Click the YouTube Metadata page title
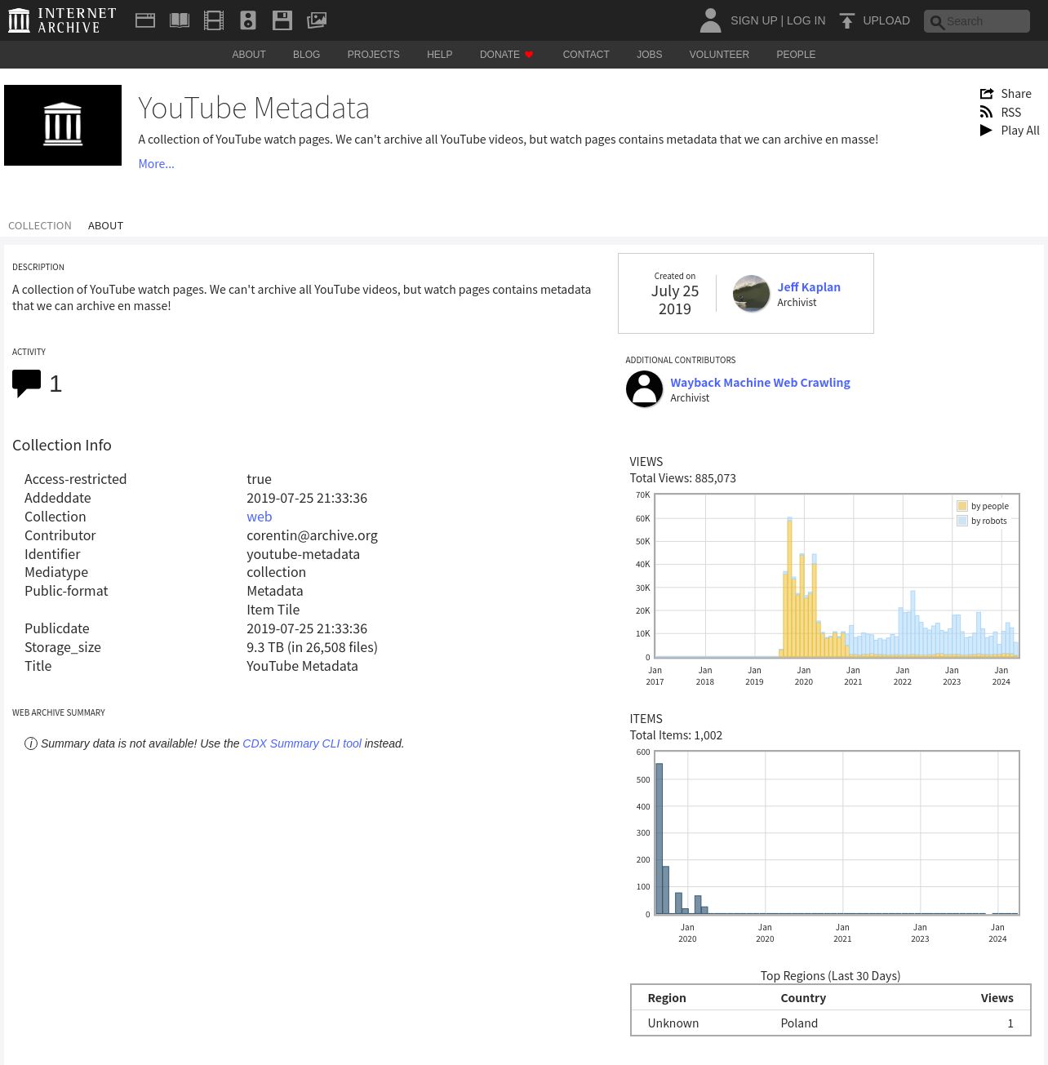1048x1065 pixels. pos(254,108)
